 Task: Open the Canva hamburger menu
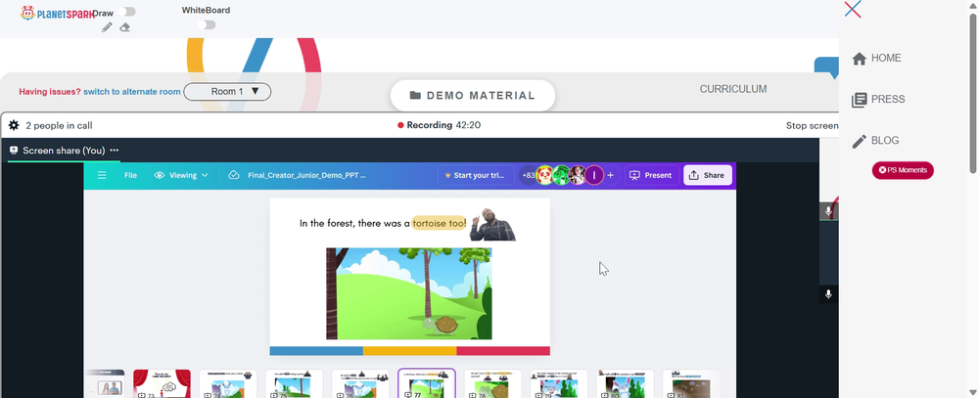pos(102,175)
